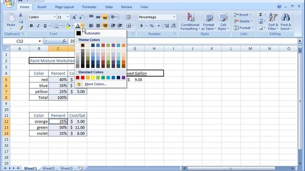305x171 pixels.
Task: Click row header 16
Action: [6, 145]
